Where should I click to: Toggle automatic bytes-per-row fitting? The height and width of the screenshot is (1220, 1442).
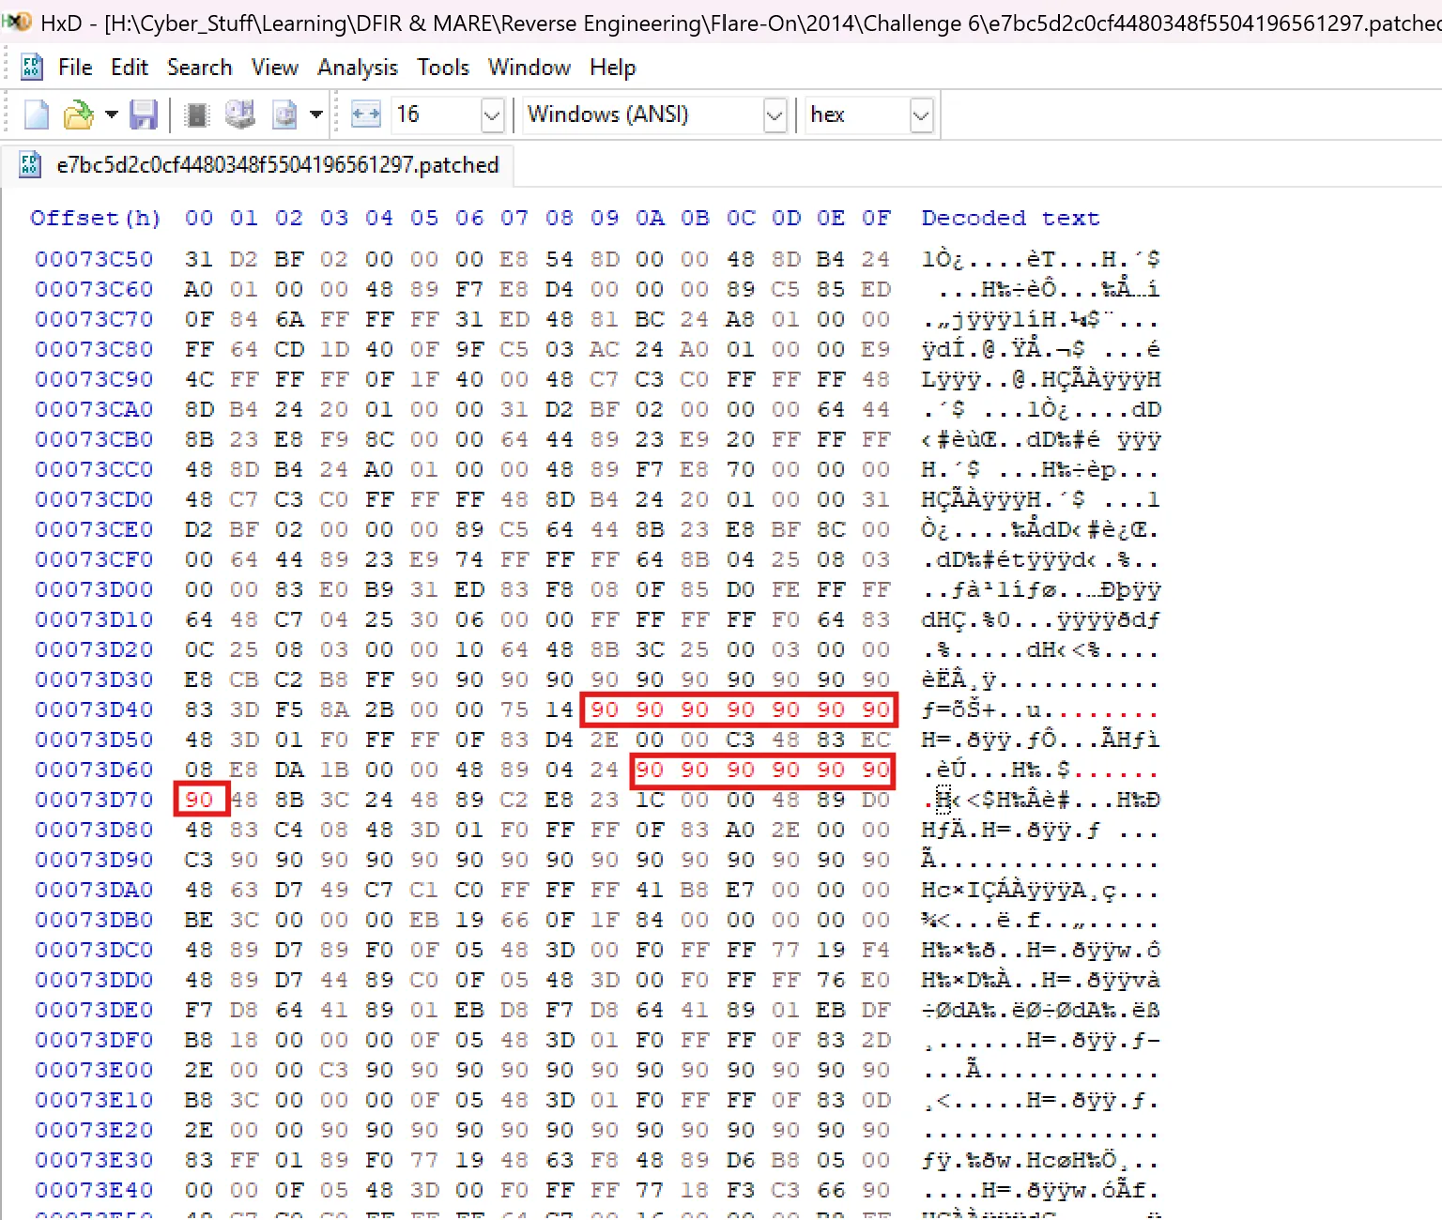[365, 114]
